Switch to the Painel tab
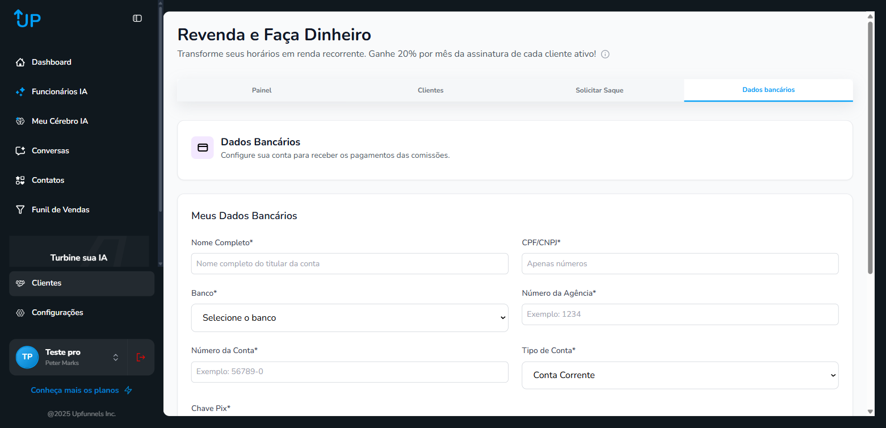Viewport: 886px width, 428px height. tap(262, 90)
